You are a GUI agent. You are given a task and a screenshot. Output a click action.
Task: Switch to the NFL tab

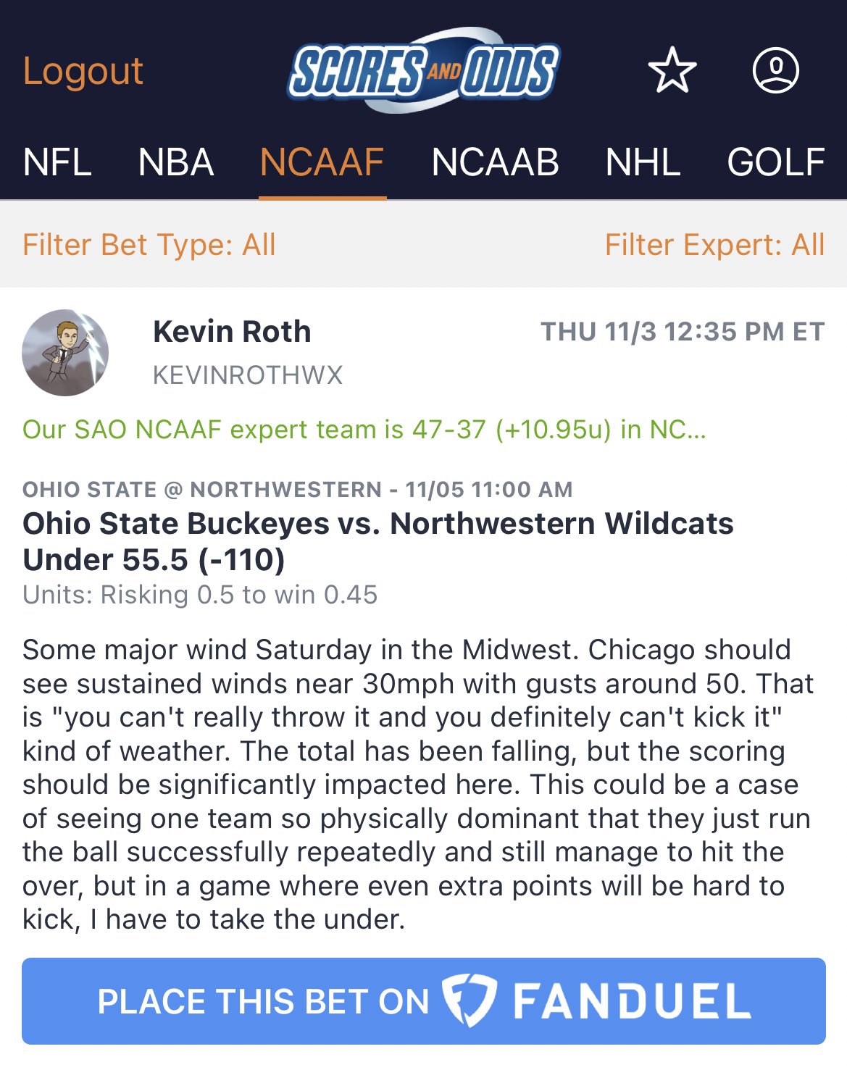(x=57, y=162)
